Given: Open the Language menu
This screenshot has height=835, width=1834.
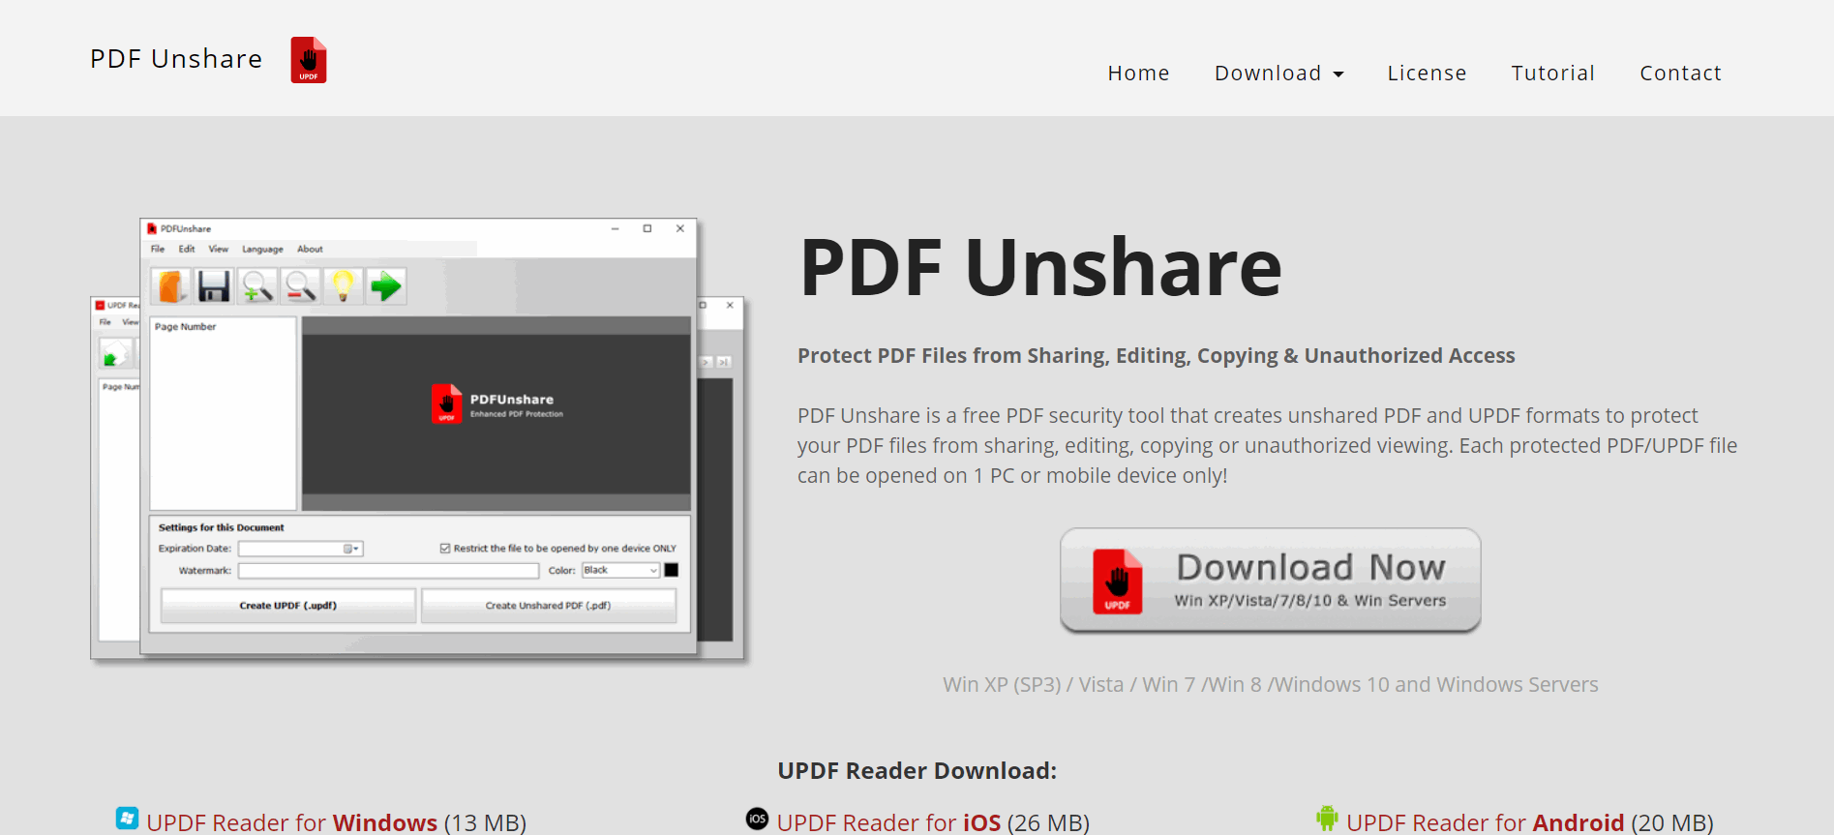Looking at the screenshot, I should (x=262, y=250).
